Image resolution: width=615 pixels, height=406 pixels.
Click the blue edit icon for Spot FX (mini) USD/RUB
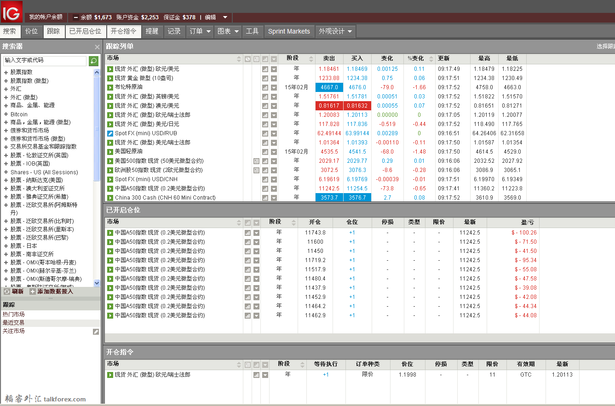[110, 133]
